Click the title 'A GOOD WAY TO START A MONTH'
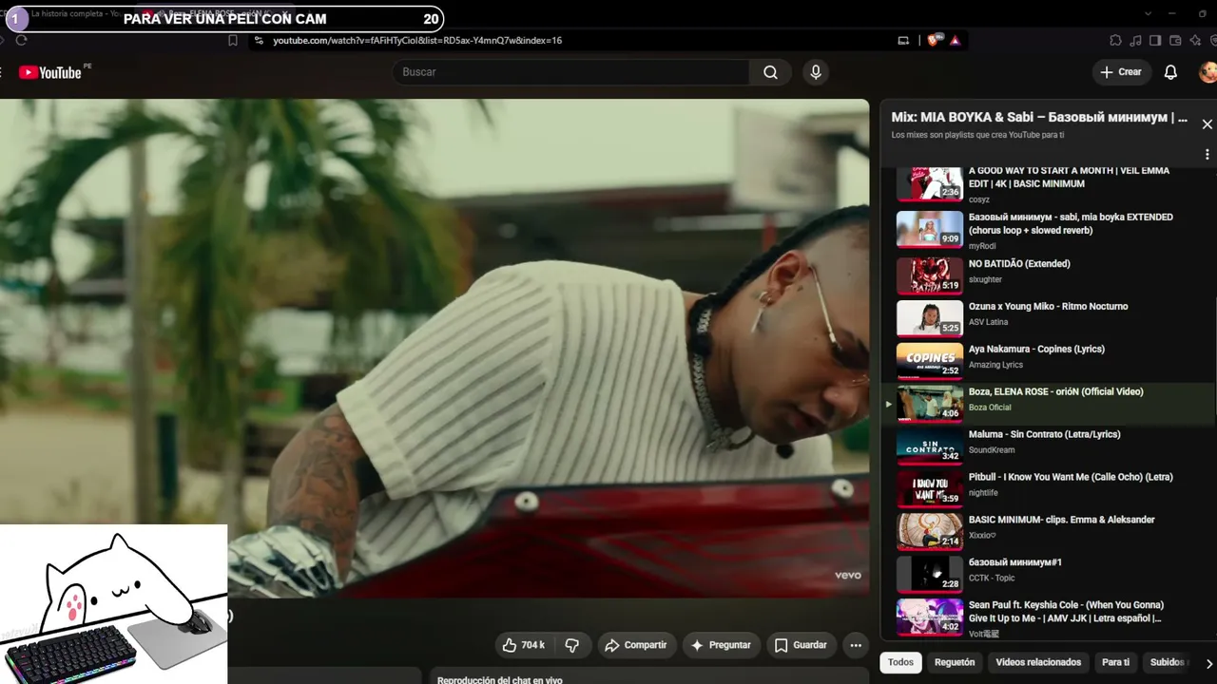 pyautogui.click(x=1069, y=177)
